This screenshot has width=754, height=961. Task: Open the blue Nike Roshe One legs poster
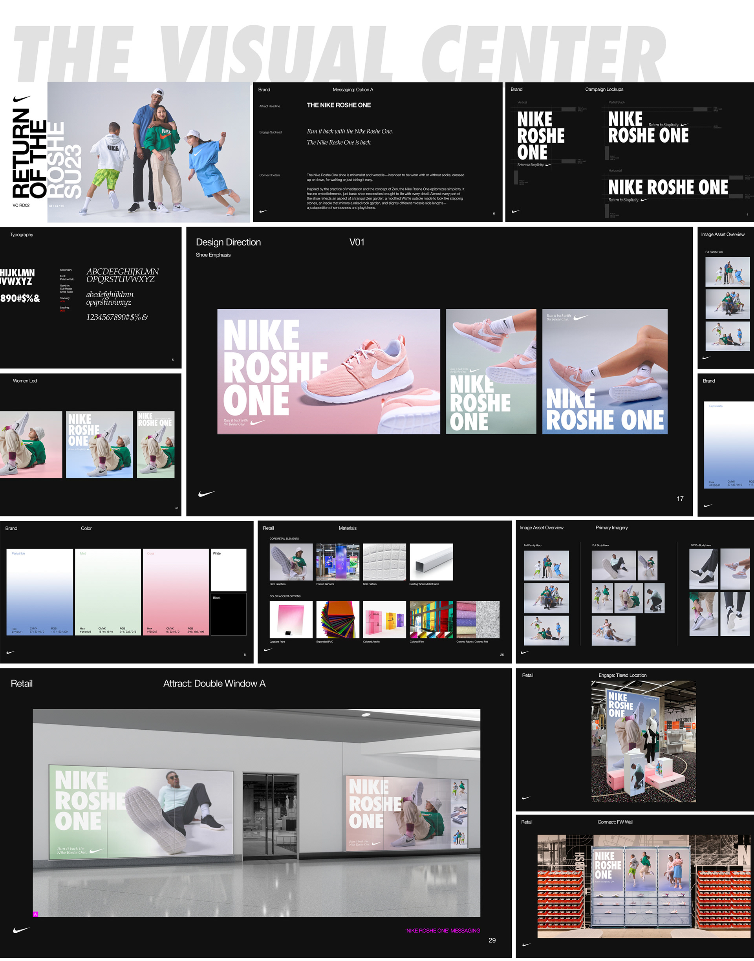pyautogui.click(x=605, y=371)
